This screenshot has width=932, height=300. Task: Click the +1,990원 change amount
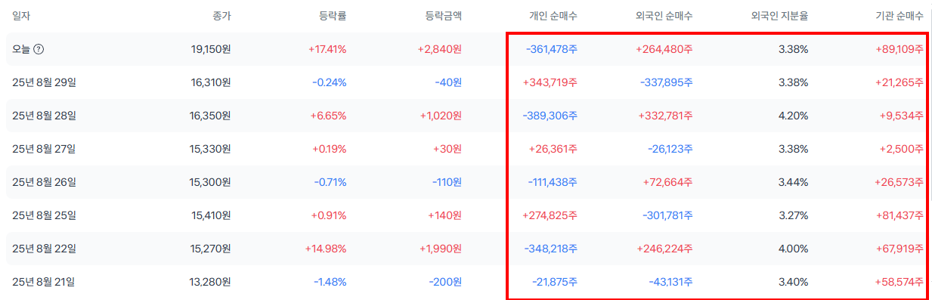pos(441,249)
